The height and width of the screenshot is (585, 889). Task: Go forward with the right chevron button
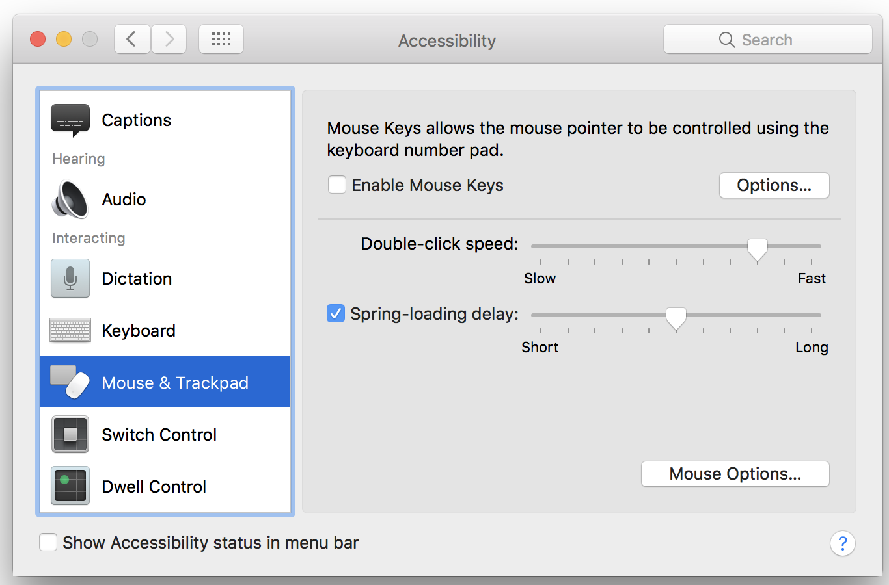pyautogui.click(x=169, y=40)
